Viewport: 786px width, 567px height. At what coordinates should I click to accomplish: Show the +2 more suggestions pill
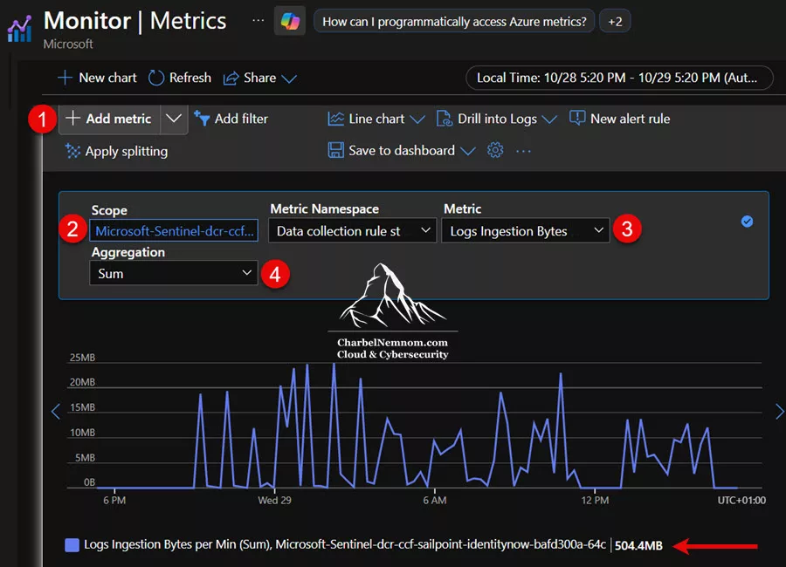pyautogui.click(x=615, y=21)
